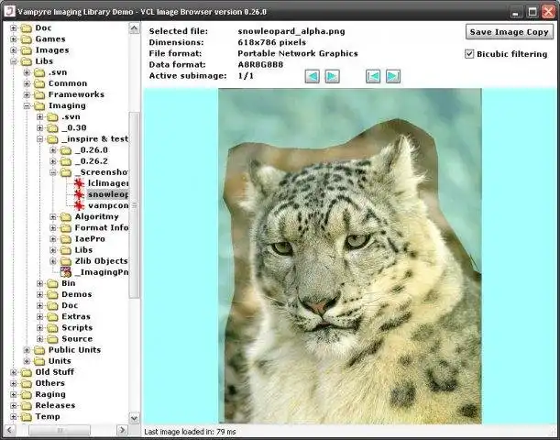Expand the _0.26.0 folder node

click(x=53, y=150)
